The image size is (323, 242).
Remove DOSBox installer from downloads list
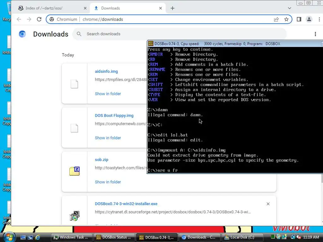(x=268, y=204)
